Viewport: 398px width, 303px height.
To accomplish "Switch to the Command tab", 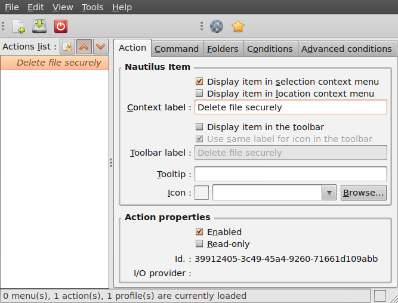I will click(x=177, y=49).
